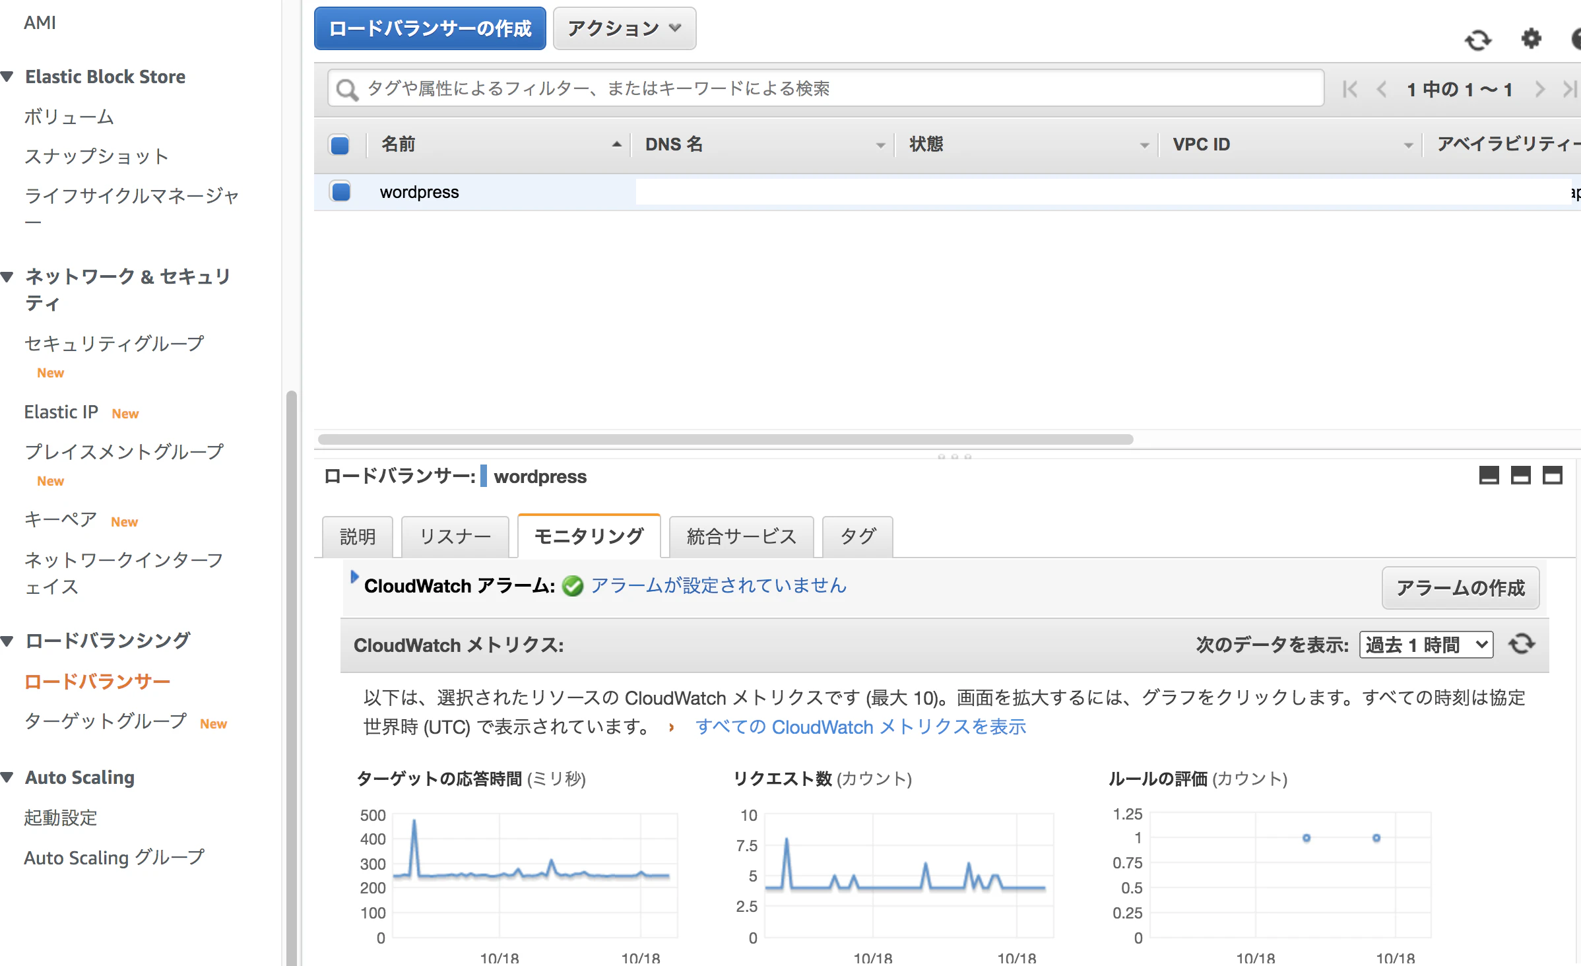
Task: Switch to the リスナー tab
Action: (455, 536)
